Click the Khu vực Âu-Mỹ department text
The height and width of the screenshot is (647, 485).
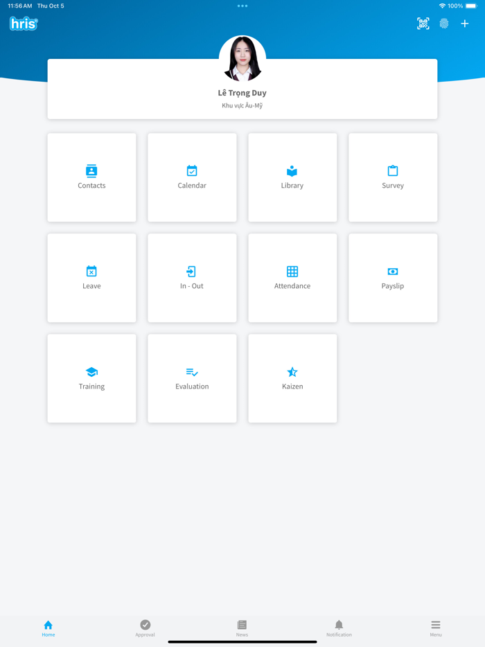[x=242, y=105]
